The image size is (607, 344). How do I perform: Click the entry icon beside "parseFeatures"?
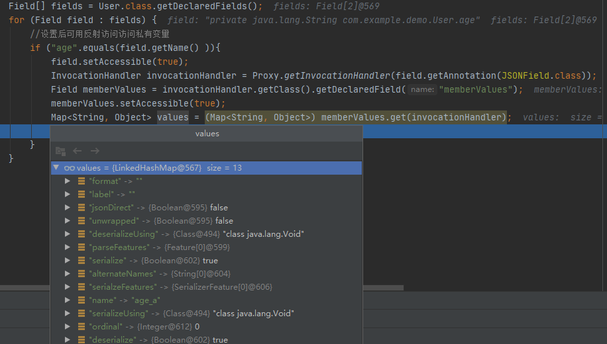[82, 247]
